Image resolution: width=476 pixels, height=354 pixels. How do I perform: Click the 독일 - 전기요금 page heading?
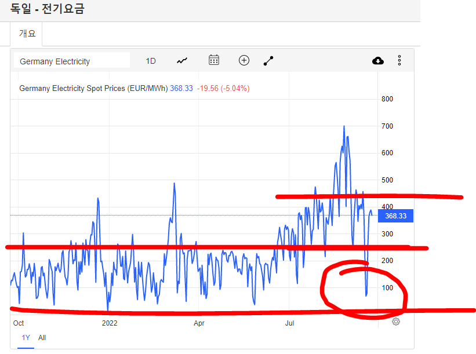47,9
